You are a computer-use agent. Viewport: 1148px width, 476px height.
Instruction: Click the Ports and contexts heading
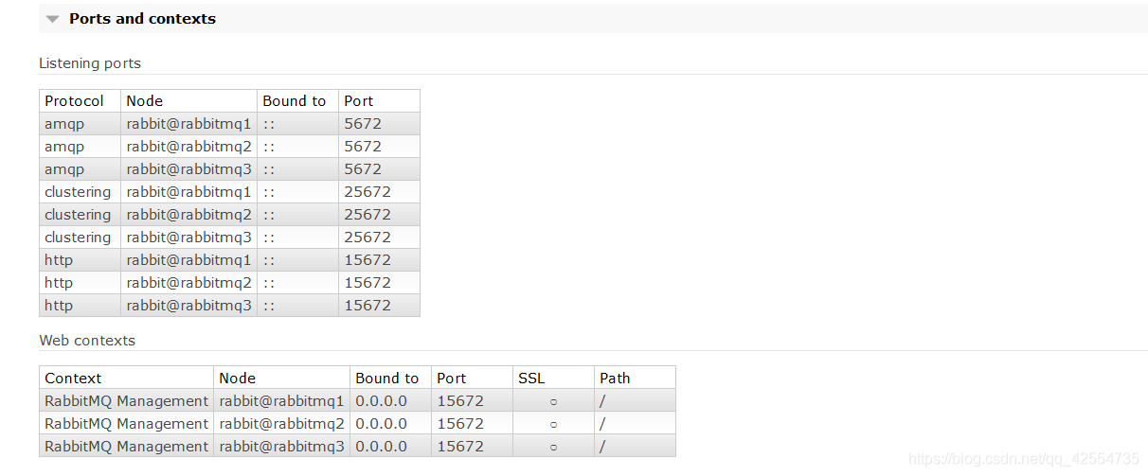[142, 19]
